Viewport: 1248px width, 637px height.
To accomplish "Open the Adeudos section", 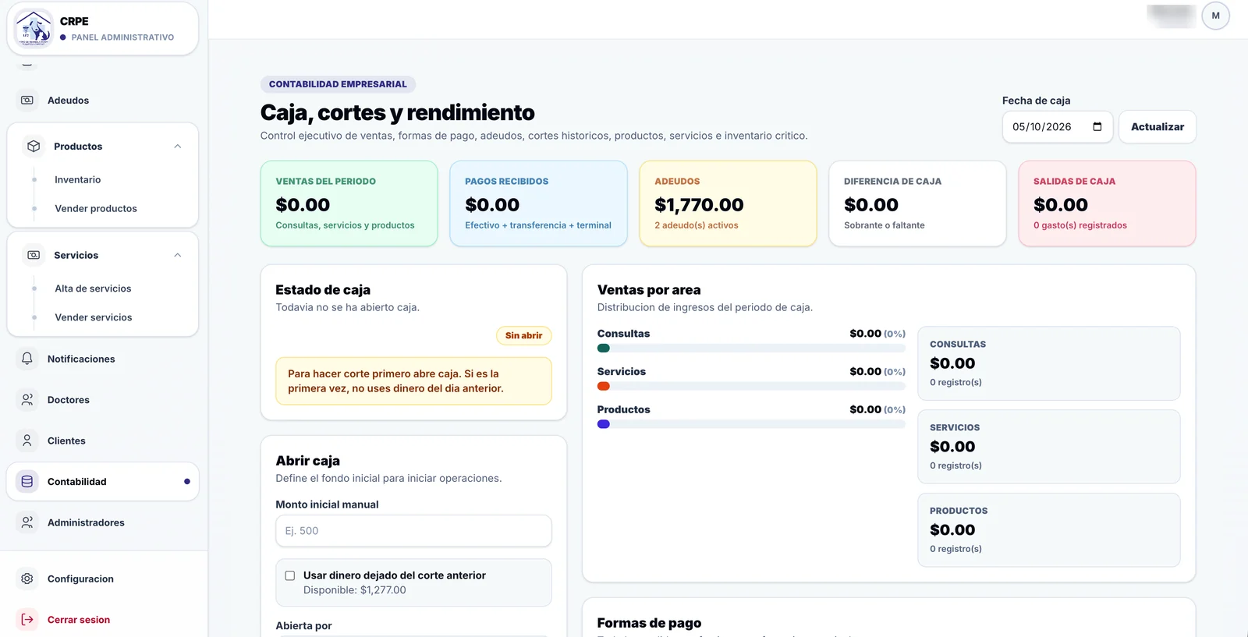I will [103, 100].
